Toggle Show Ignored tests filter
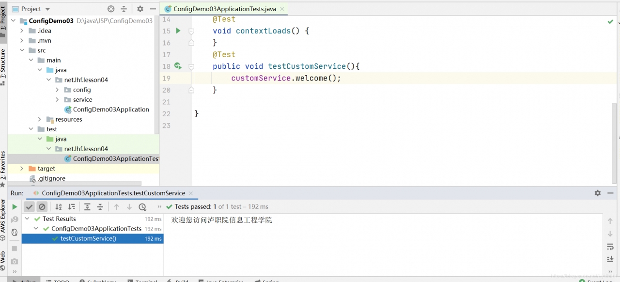This screenshot has height=282, width=620. tap(42, 207)
